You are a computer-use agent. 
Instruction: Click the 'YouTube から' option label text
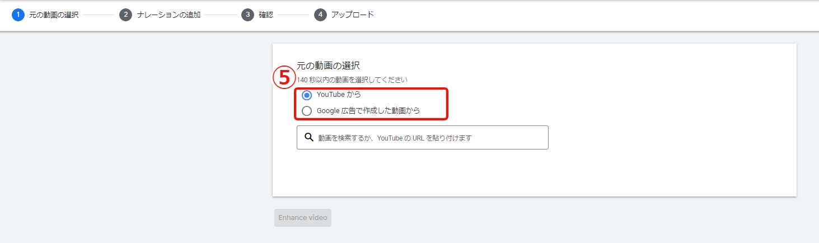pyautogui.click(x=338, y=95)
